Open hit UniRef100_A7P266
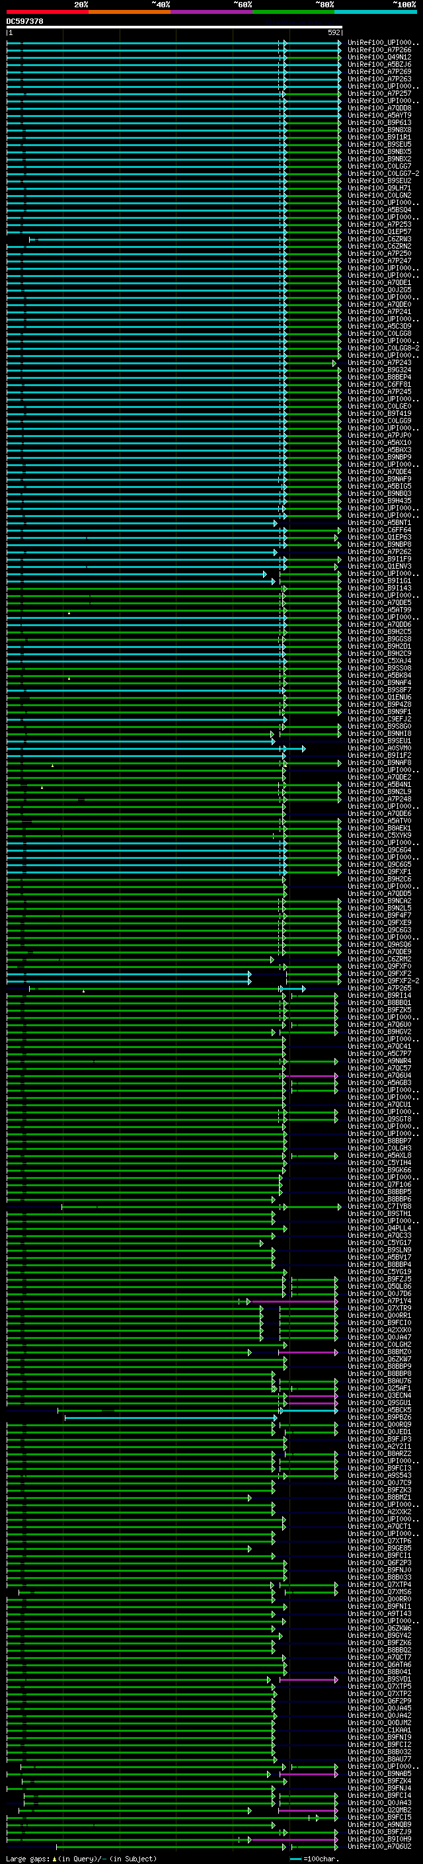Viewport: 423px width, 1864px height. (379, 51)
